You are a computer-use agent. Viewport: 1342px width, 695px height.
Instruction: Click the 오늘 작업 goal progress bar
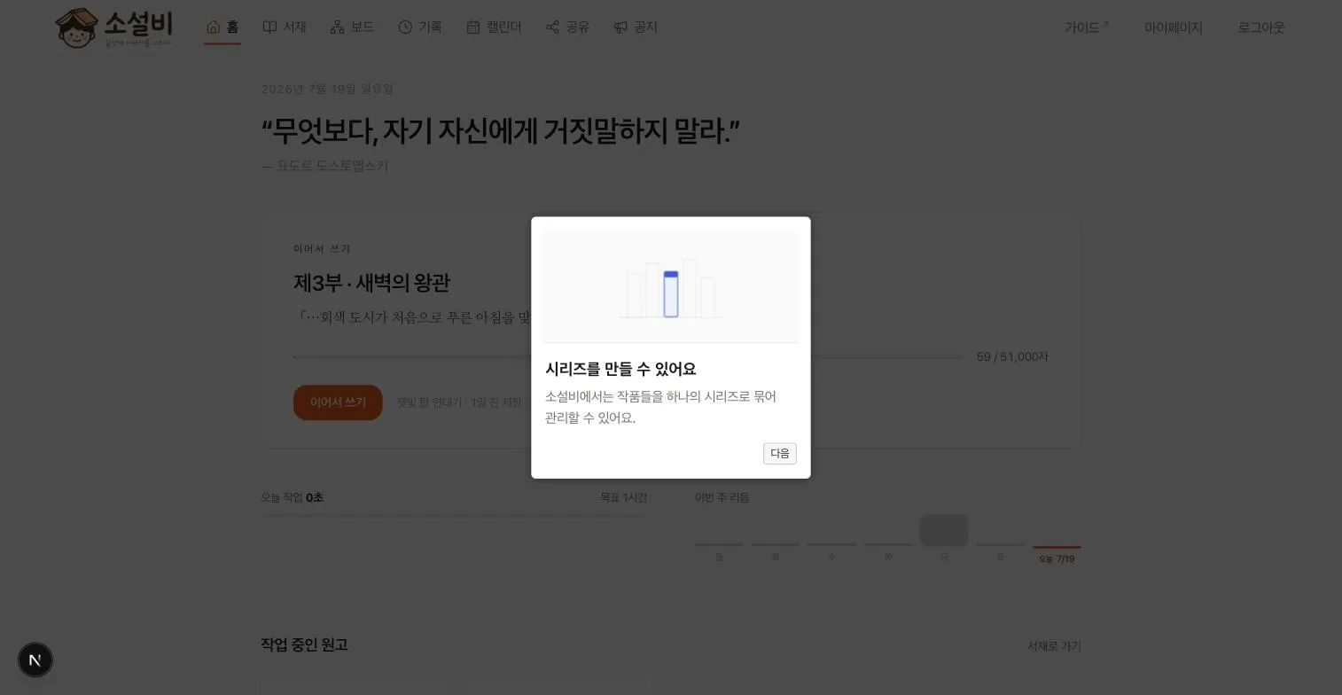click(454, 515)
